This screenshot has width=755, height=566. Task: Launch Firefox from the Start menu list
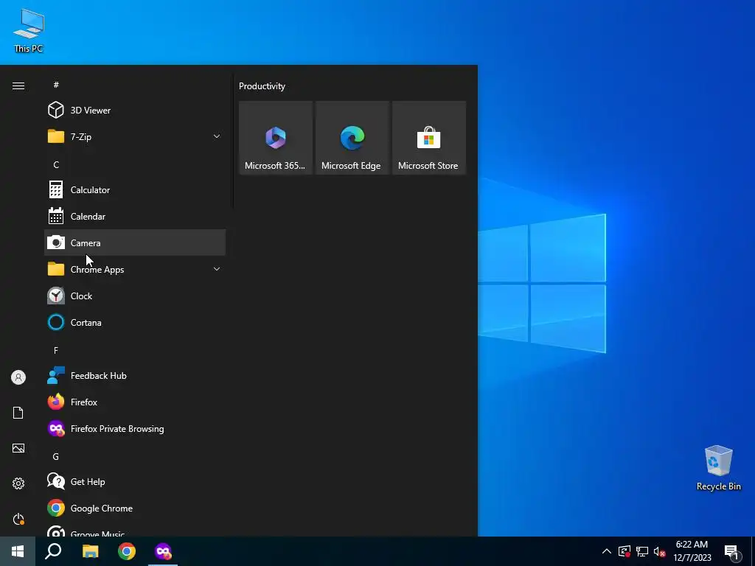click(135, 402)
